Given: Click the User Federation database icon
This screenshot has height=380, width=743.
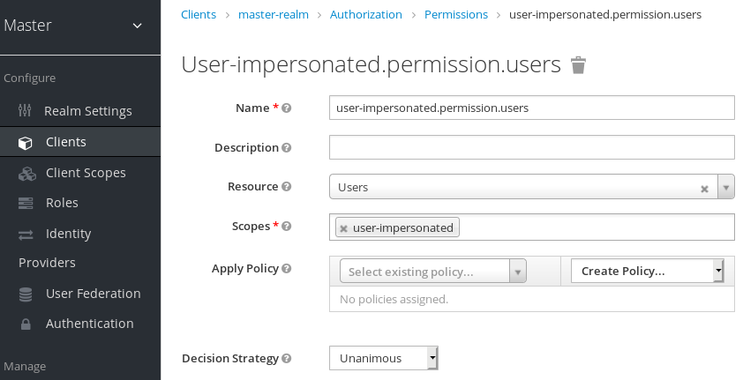Looking at the screenshot, I should (x=26, y=294).
